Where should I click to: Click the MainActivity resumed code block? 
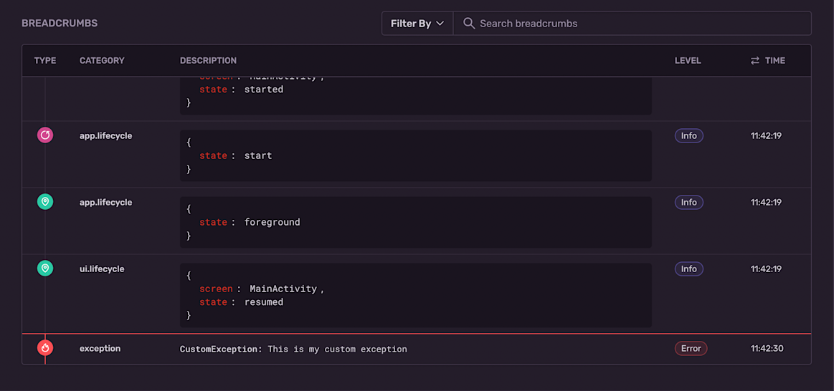[416, 295]
